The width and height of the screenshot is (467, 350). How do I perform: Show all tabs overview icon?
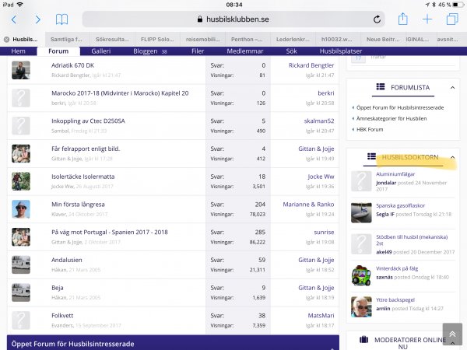[x=451, y=19]
